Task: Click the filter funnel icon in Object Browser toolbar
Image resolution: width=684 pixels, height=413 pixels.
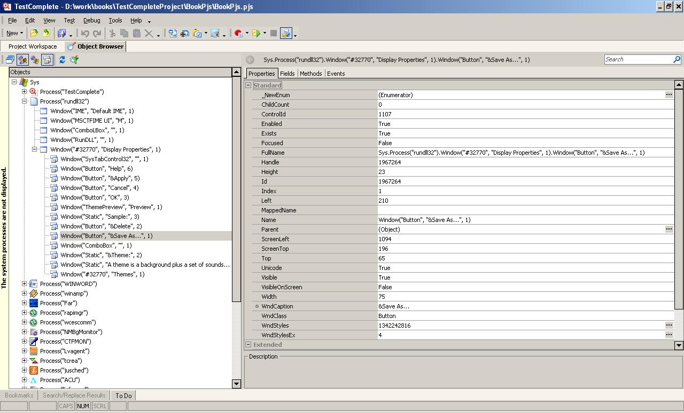Action: (74, 60)
